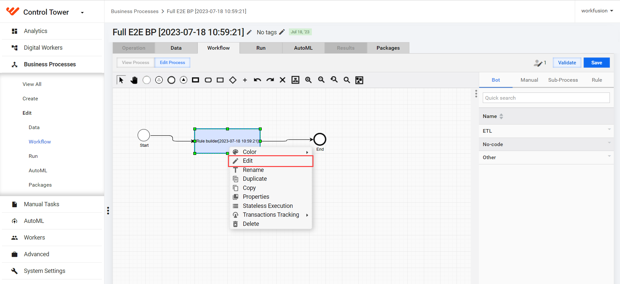This screenshot has height=284, width=620.
Task: Click the shapes overview icon in toolbar
Action: (x=359, y=80)
